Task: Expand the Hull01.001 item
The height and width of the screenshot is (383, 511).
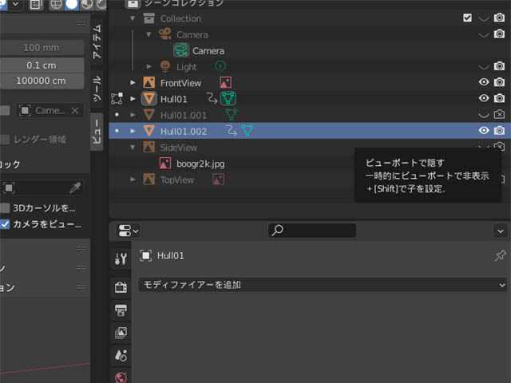Action: click(133, 115)
